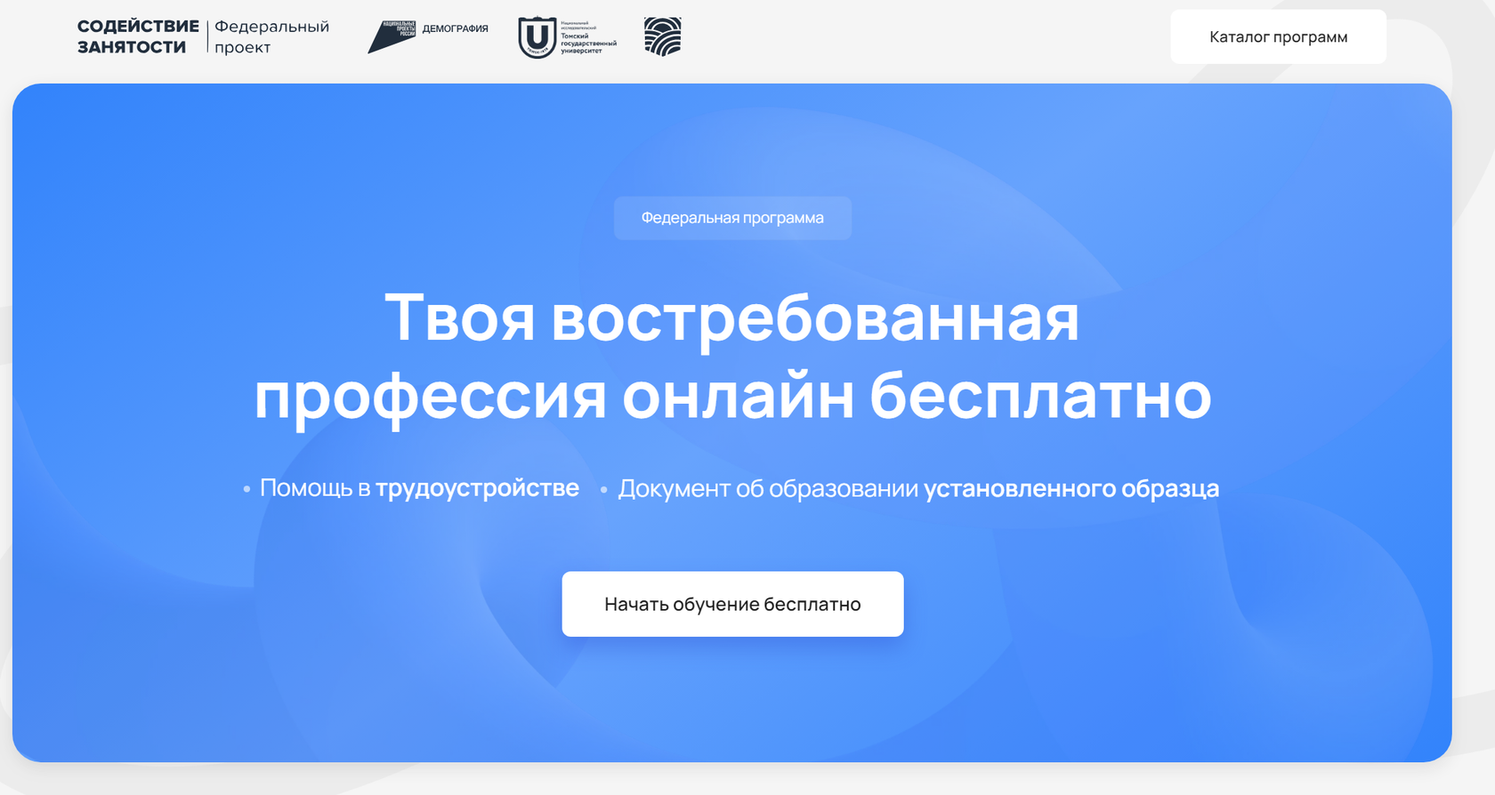
Task: Click Начать обучение бесплатно button
Action: click(x=732, y=604)
